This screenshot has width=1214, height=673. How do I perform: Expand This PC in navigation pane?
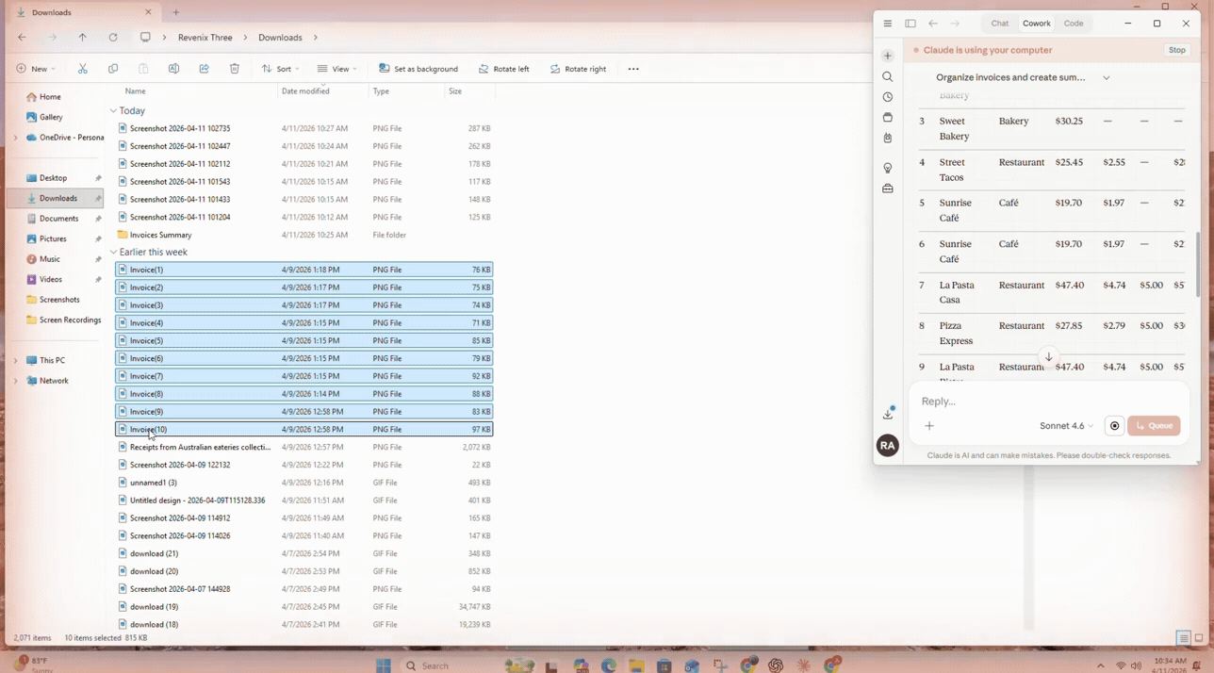click(15, 360)
